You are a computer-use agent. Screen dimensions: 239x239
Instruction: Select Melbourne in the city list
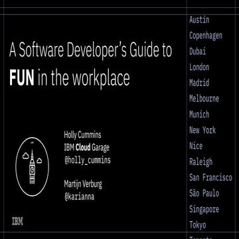204,99
